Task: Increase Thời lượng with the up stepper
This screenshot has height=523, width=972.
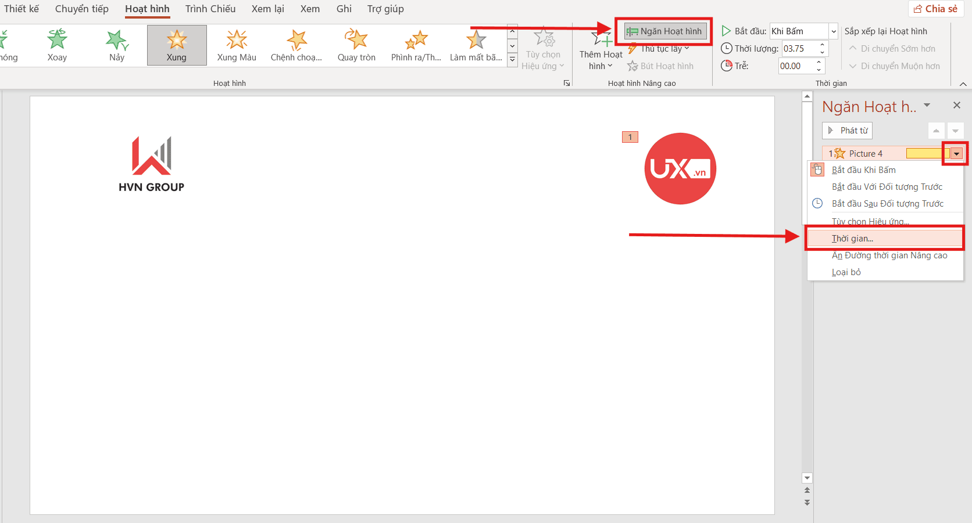Action: (x=822, y=45)
